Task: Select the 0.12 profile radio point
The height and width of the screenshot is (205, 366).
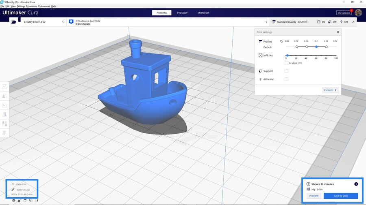Action: click(297, 47)
